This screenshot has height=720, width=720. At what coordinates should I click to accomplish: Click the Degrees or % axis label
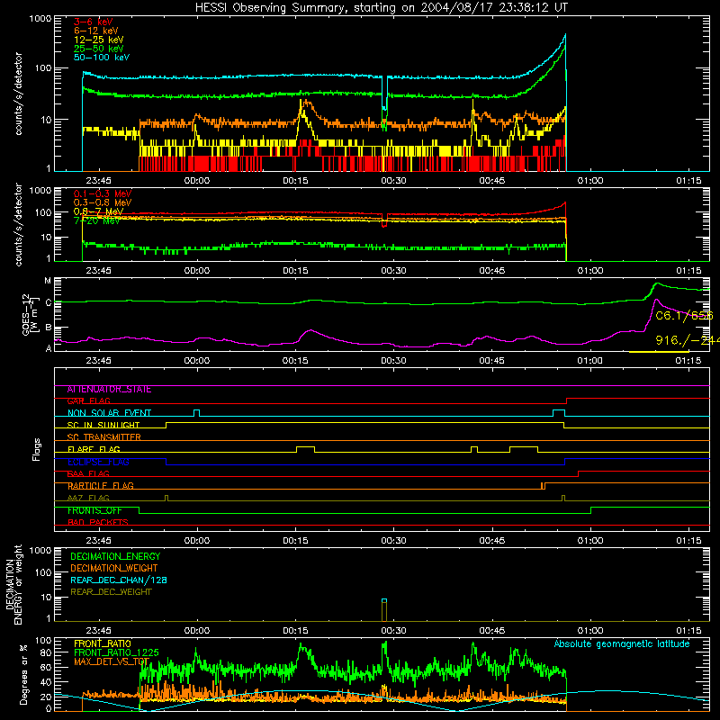pyautogui.click(x=24, y=675)
